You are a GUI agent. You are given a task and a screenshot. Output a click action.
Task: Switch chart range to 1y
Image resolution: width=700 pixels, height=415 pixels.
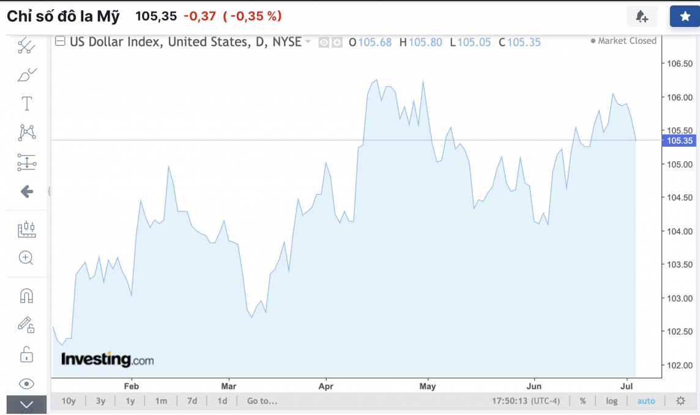[130, 401]
